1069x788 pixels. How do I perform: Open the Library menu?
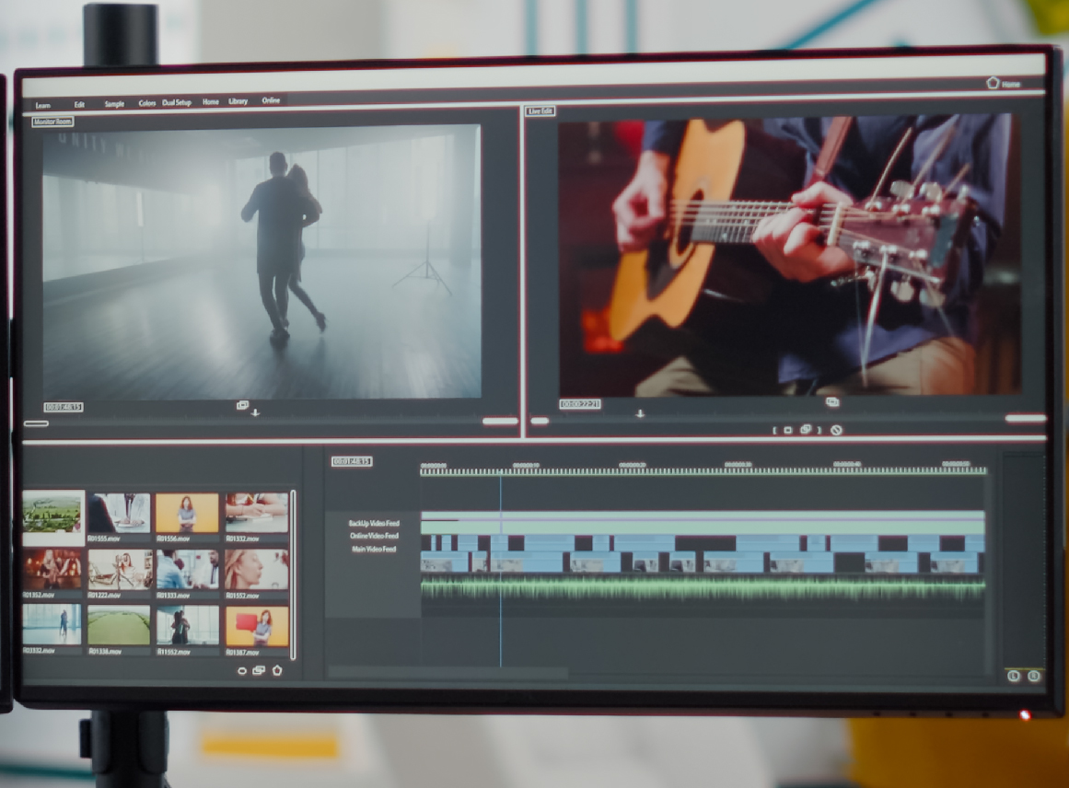pos(238,101)
